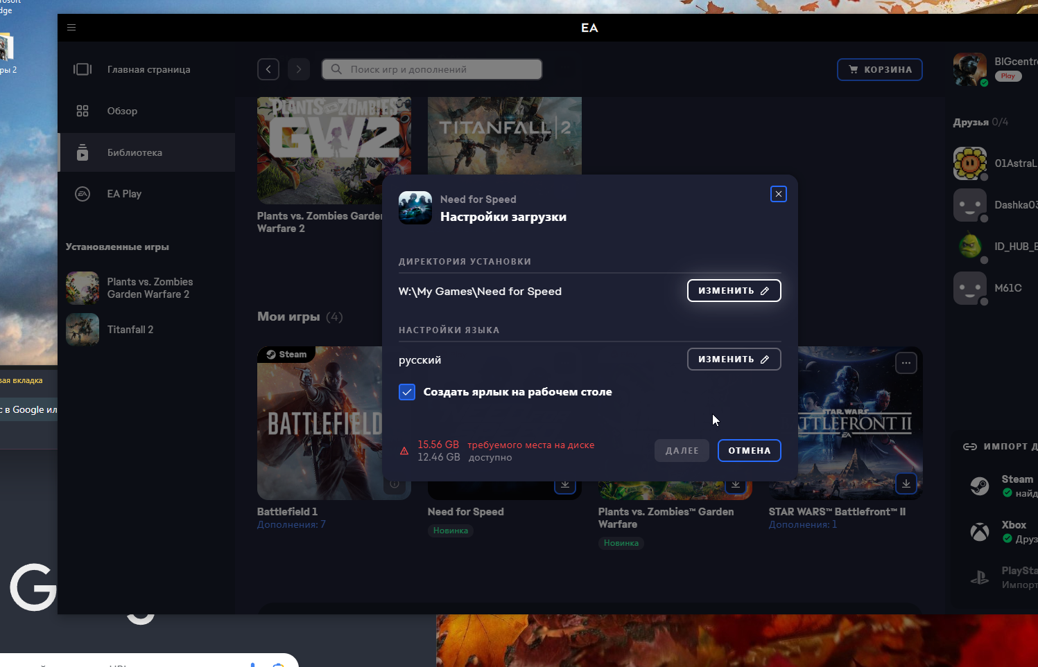1038x667 pixels.
Task: Click the download icon on Battlefront II card
Action: tap(906, 483)
